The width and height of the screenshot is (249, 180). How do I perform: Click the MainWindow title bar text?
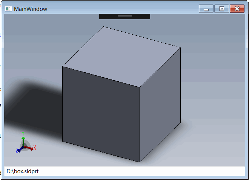31,9
